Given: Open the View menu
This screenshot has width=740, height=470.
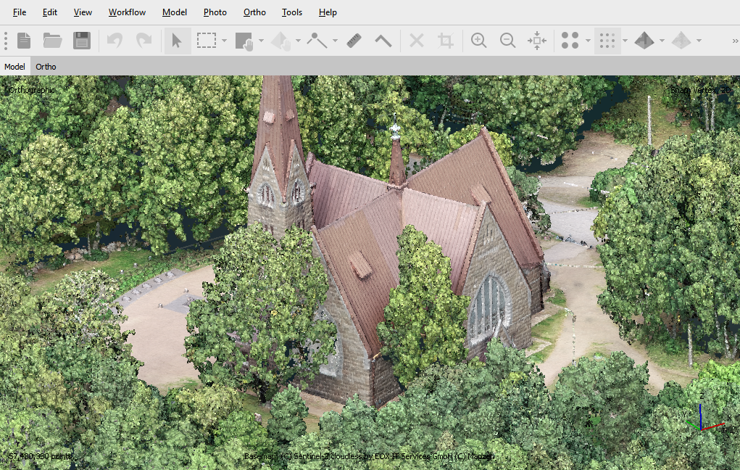Looking at the screenshot, I should coord(83,12).
